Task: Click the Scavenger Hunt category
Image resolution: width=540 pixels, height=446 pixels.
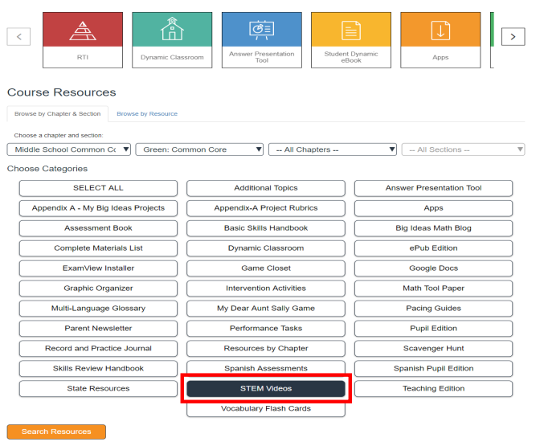Action: pyautogui.click(x=434, y=348)
